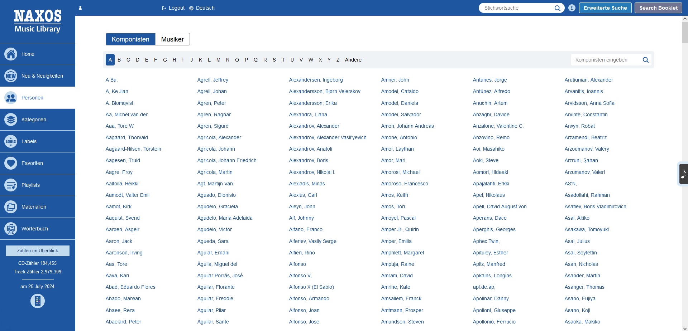The width and height of the screenshot is (688, 331).
Task: Switch language via the Deutsch link
Action: (202, 8)
